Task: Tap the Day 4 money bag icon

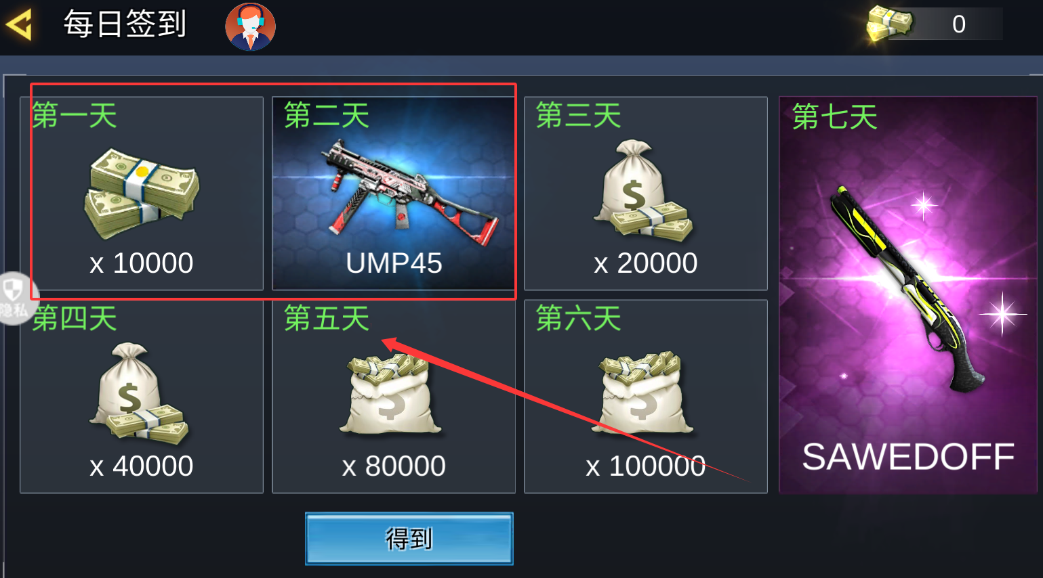Action: (x=139, y=394)
